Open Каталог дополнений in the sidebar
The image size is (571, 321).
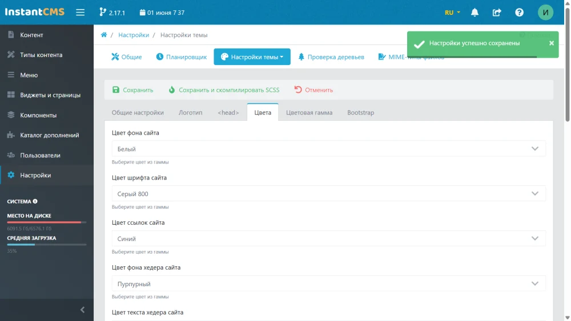47,135
